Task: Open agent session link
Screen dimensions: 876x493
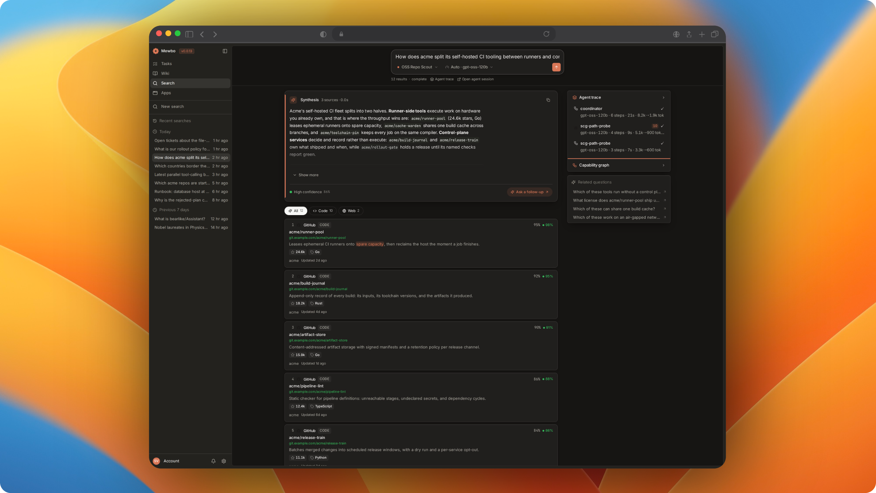Action: pos(475,79)
